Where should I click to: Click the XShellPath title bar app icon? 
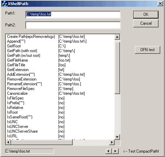(5, 4)
